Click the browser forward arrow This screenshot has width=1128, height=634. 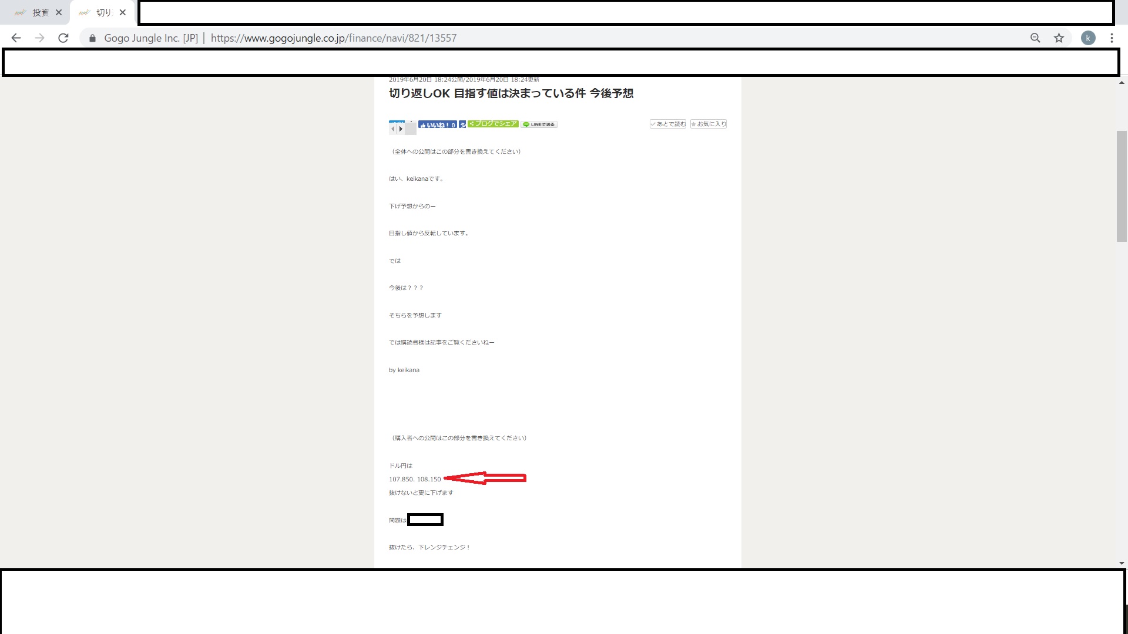(x=39, y=38)
